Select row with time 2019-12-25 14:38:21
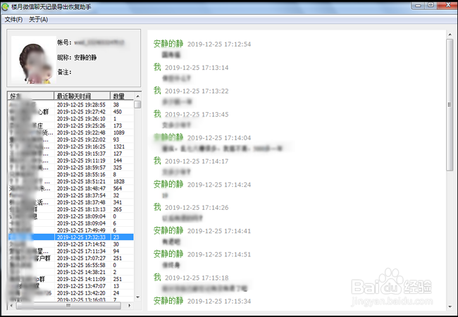This screenshot has height=317, width=458. pos(70,272)
